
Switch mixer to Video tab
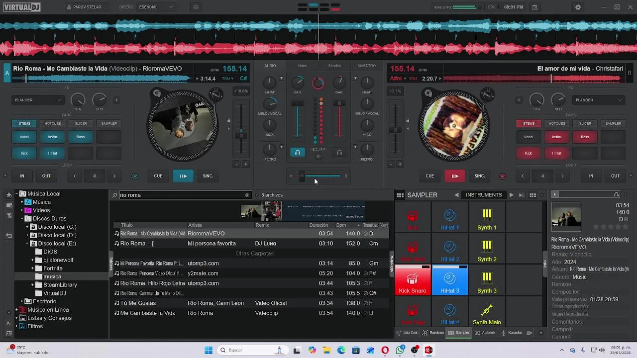(303, 66)
